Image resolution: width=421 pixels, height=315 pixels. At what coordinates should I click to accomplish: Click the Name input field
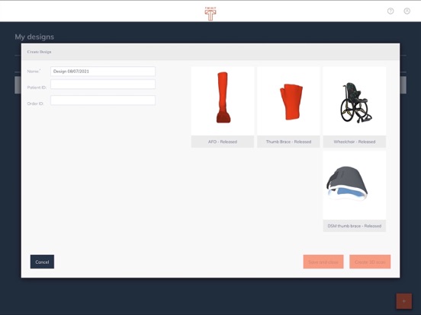point(103,72)
